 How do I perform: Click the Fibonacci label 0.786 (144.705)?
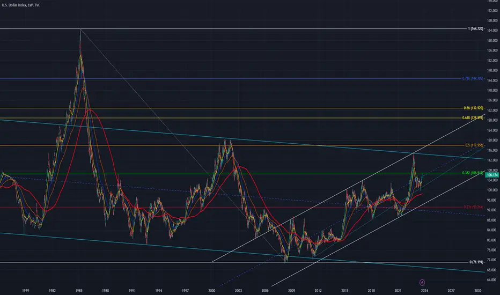point(473,78)
